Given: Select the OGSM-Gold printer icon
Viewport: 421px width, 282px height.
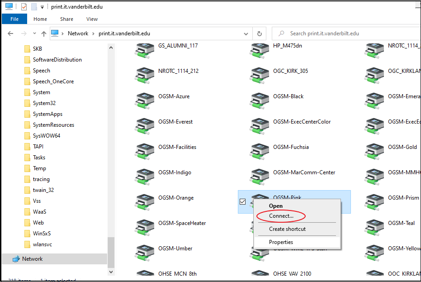Looking at the screenshot, I should (374, 152).
